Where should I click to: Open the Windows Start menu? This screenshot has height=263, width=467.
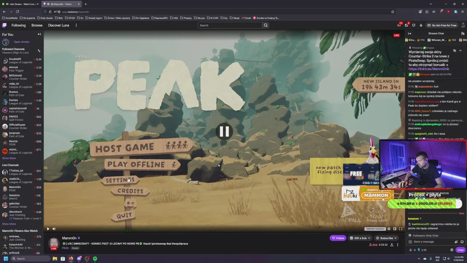(x=5, y=259)
